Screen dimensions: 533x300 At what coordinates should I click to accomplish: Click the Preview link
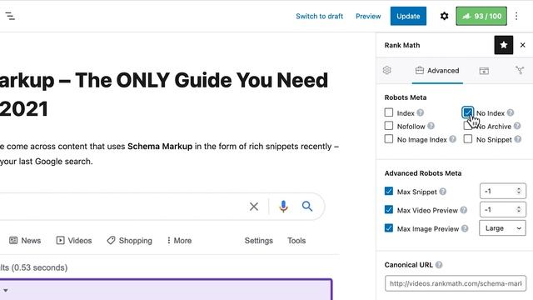coord(368,16)
